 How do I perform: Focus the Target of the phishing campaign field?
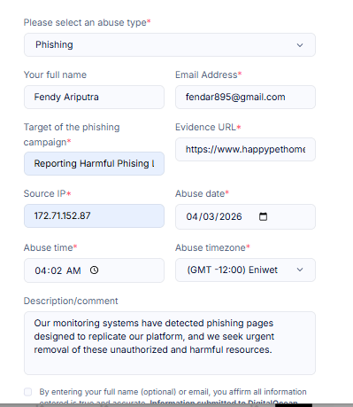click(94, 163)
